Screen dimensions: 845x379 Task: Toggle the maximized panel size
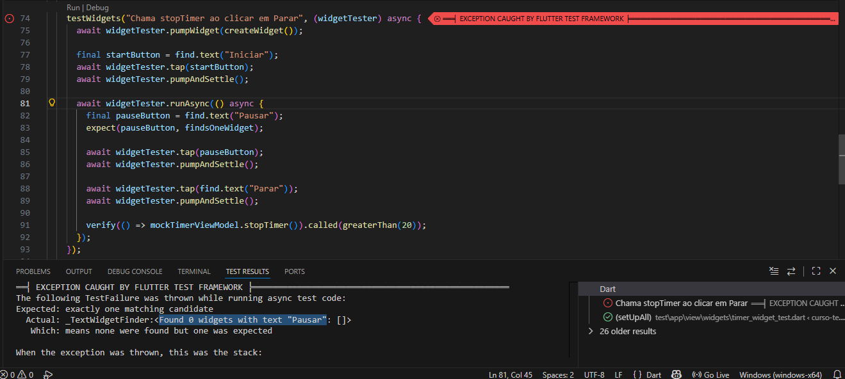(816, 271)
